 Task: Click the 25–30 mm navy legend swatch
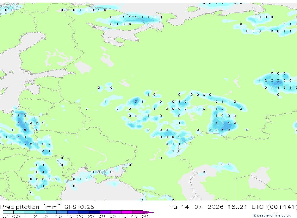pos(94,212)
